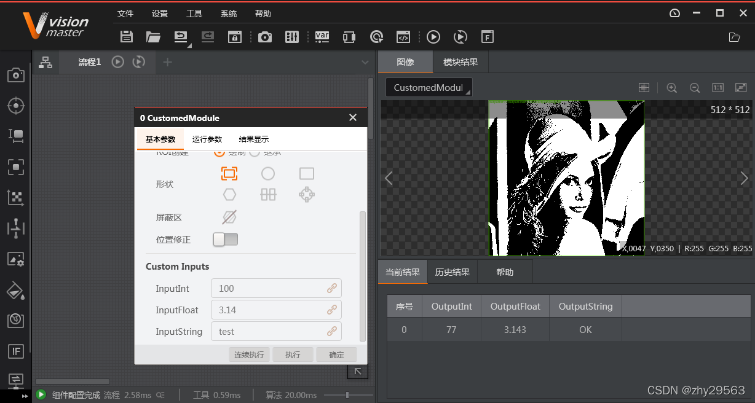755x403 pixels.
Task: Fit the image to the window
Action: click(741, 88)
